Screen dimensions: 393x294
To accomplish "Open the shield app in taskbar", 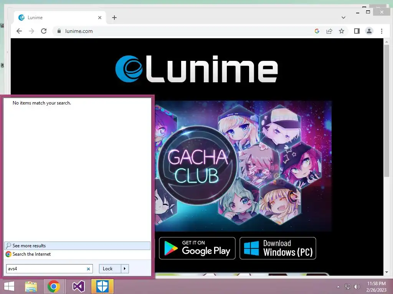I will pos(102,286).
